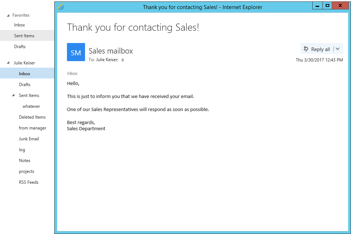
Task: Open the RSS Feeds folder
Action: tap(29, 182)
